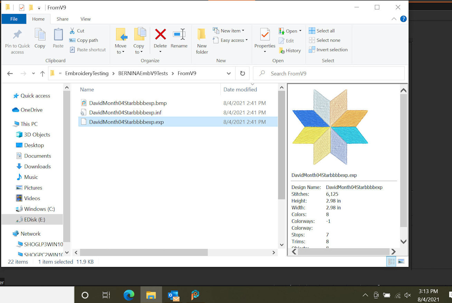The width and height of the screenshot is (452, 303).
Task: Click the horizontal scrollbar in file list
Action: point(144,253)
